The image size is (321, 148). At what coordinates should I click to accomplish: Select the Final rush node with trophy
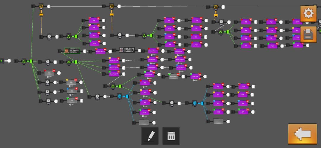click(195, 77)
